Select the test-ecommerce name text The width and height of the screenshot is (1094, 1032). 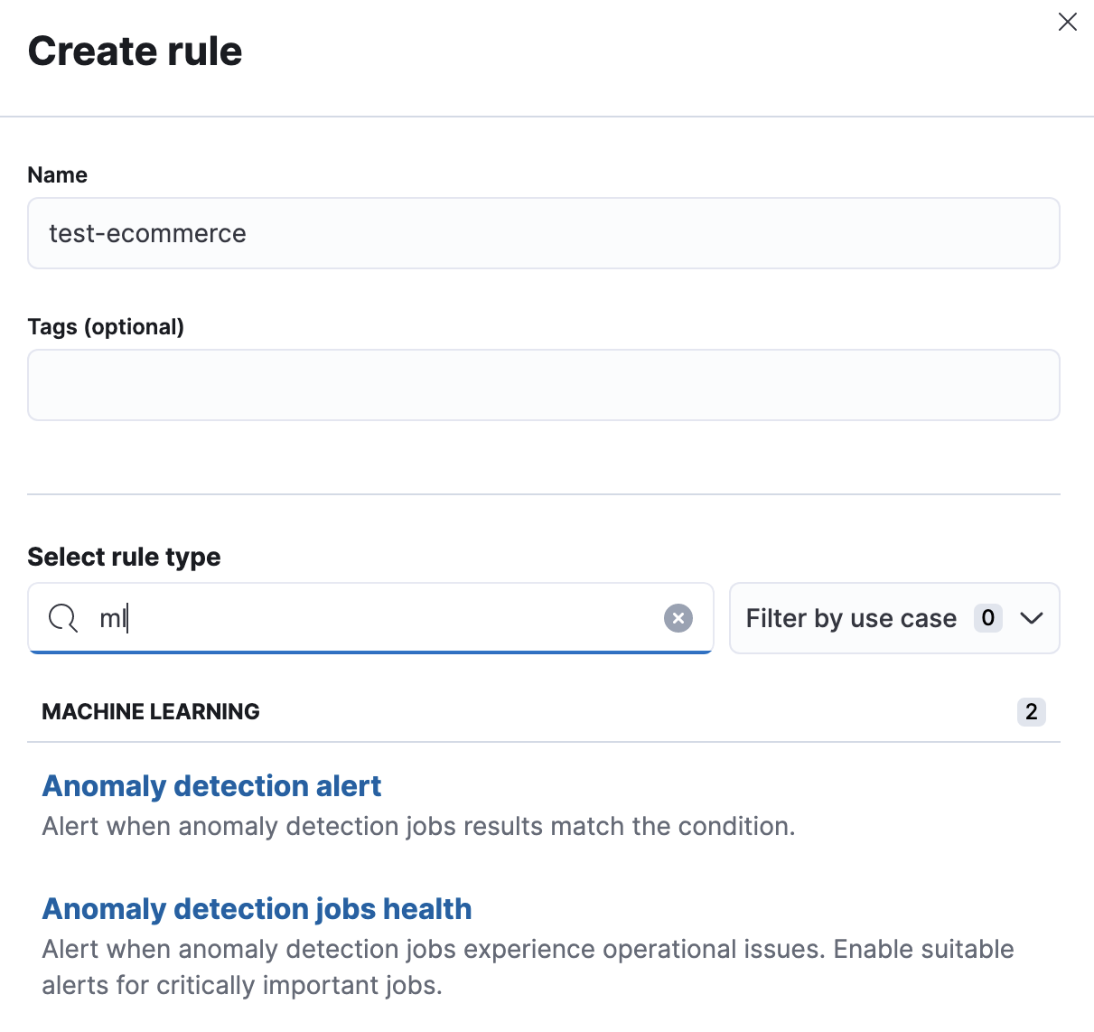pyautogui.click(x=147, y=233)
